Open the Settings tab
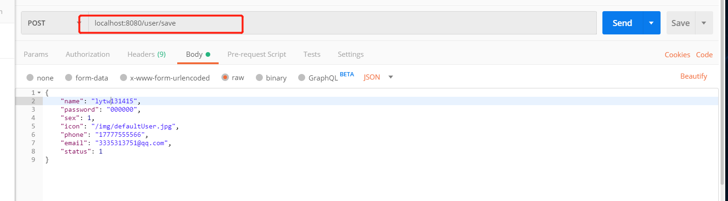Screen dimensions: 728x201 pos(350,54)
